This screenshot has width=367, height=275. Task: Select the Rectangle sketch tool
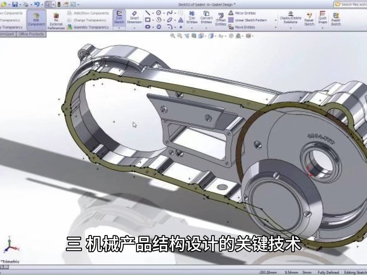click(148, 20)
